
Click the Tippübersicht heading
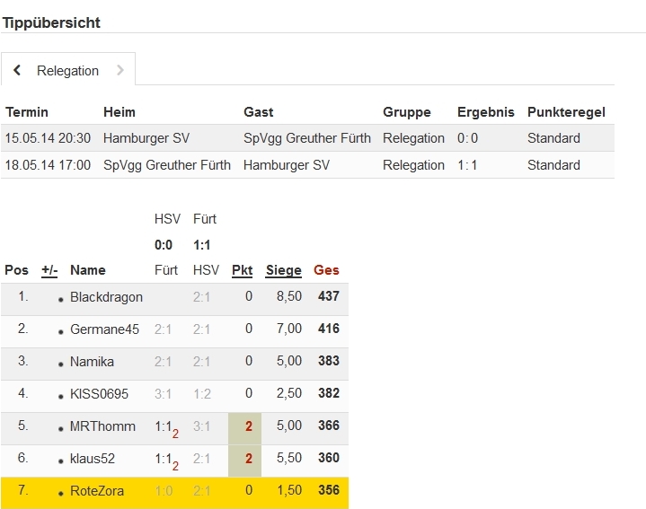[51, 22]
